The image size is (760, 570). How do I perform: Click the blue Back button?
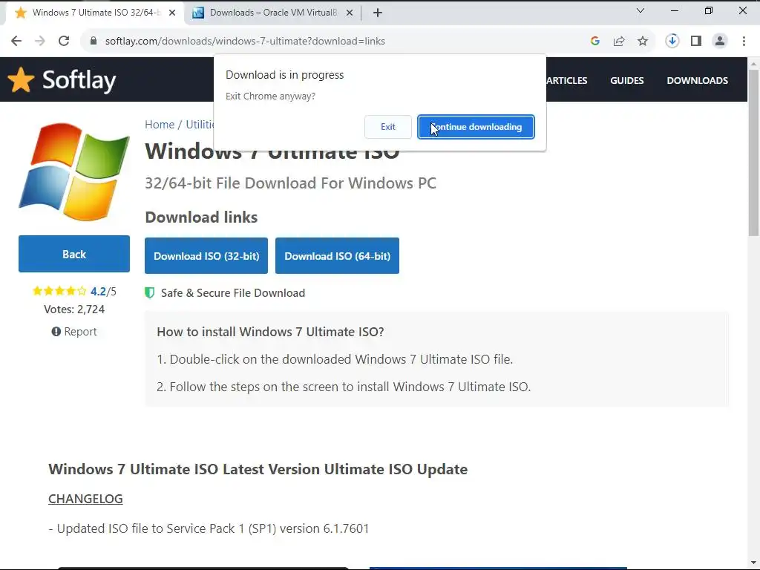point(74,254)
